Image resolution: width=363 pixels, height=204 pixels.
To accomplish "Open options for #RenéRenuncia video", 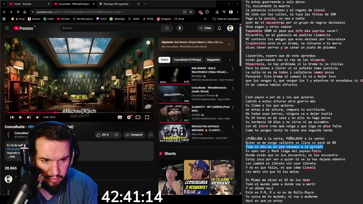I will (233, 88).
